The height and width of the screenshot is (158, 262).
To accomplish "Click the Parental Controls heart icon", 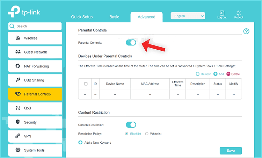I will [18, 94].
